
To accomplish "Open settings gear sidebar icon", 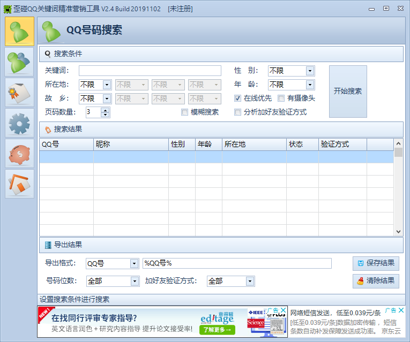I will [19, 123].
